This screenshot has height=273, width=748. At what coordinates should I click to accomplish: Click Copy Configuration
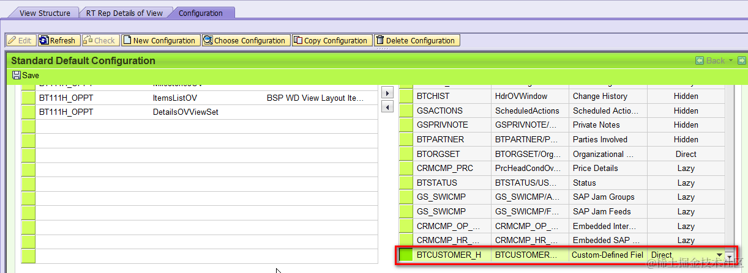pos(331,40)
